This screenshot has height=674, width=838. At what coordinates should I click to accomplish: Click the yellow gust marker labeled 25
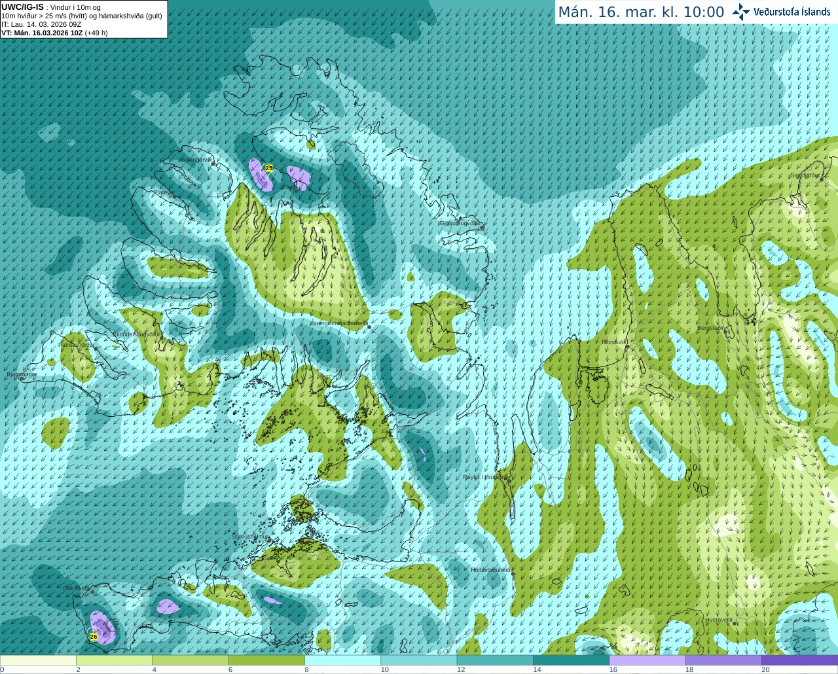pyautogui.click(x=269, y=168)
